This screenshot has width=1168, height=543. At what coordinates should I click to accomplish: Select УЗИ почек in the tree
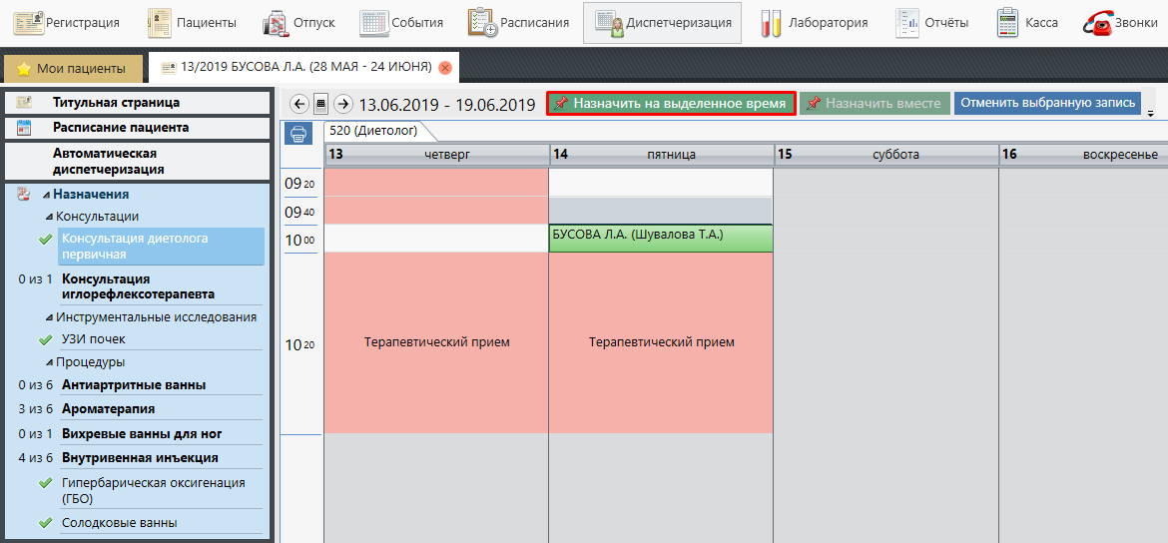[x=94, y=339]
